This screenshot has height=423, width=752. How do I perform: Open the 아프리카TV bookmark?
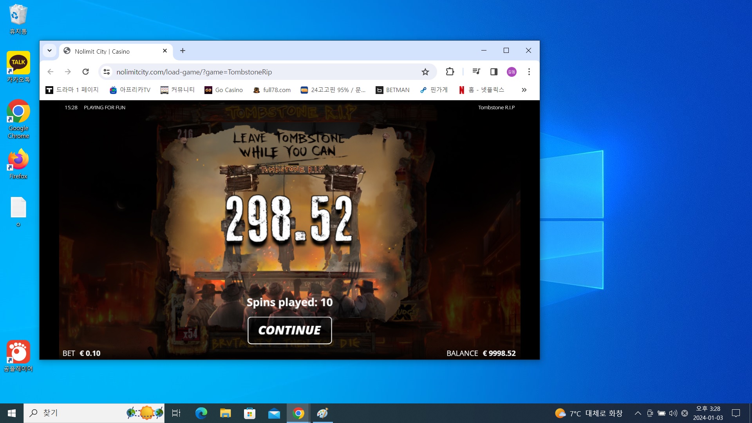[130, 90]
